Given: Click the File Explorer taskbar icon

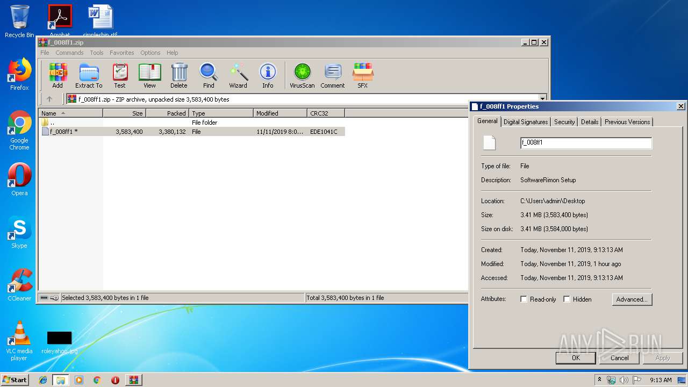Looking at the screenshot, I should pyautogui.click(x=61, y=380).
